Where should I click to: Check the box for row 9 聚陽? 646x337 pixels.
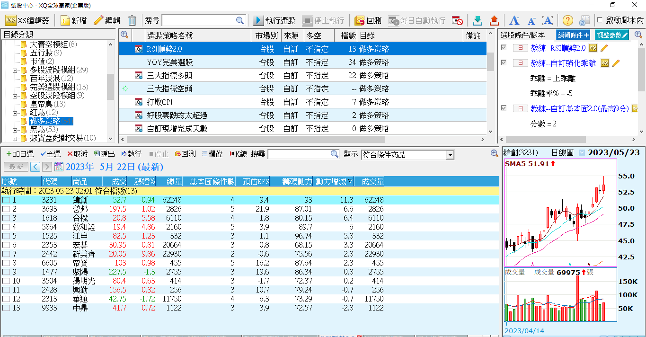tap(6, 272)
